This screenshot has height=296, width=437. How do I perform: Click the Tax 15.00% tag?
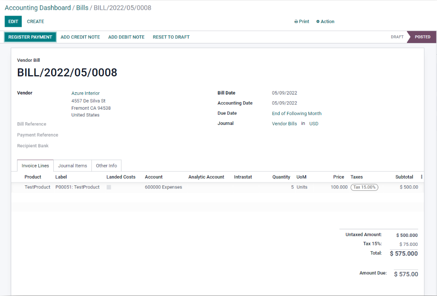point(364,187)
